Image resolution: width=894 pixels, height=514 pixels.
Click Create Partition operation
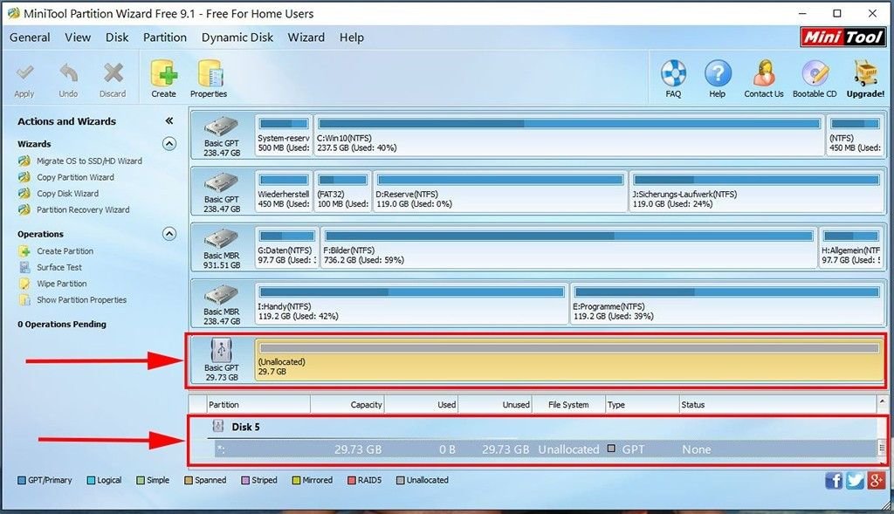click(65, 251)
